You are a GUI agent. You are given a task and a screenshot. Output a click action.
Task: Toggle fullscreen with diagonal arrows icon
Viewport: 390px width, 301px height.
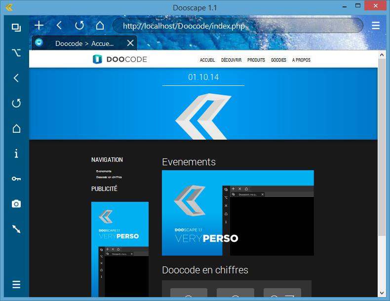tap(16, 229)
